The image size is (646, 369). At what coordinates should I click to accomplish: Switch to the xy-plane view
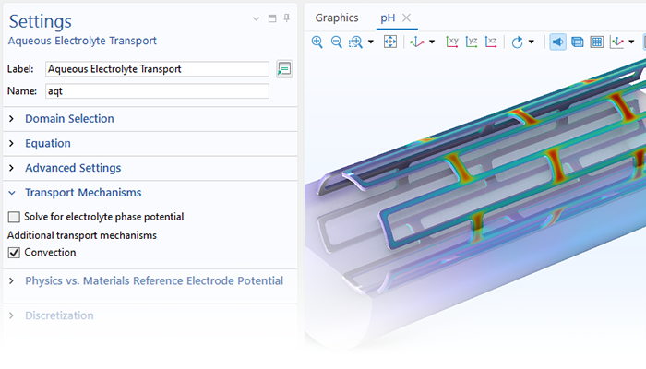coord(452,42)
